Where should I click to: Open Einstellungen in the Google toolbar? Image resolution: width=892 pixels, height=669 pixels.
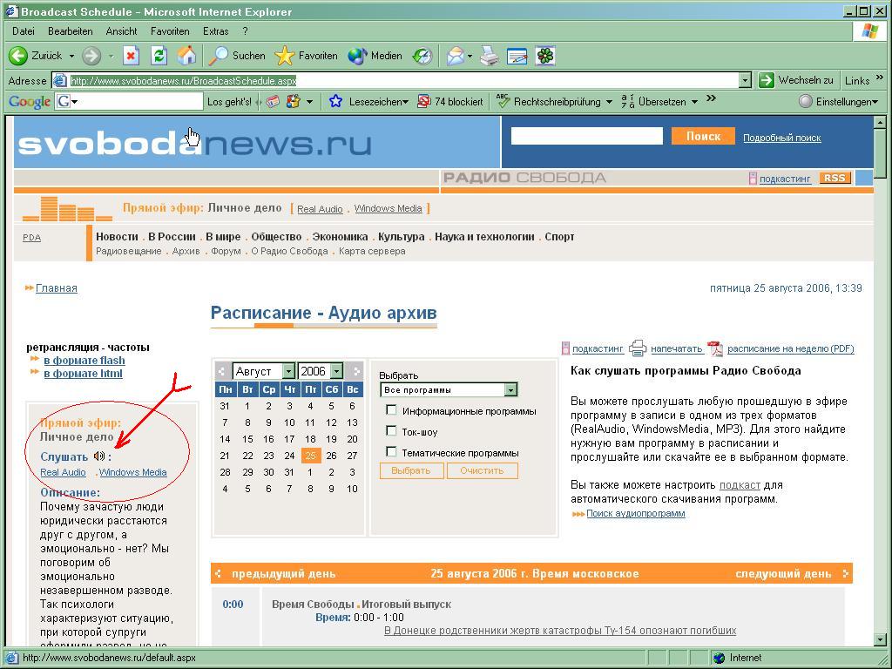click(839, 102)
